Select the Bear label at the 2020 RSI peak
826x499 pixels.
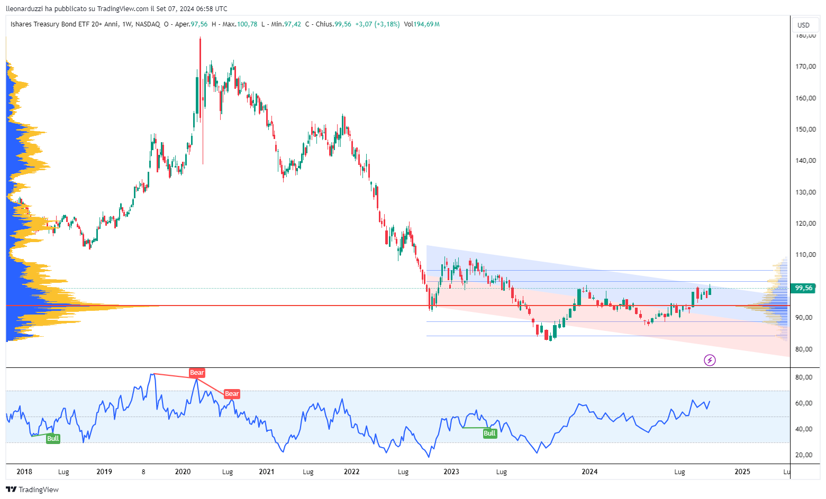pos(197,373)
